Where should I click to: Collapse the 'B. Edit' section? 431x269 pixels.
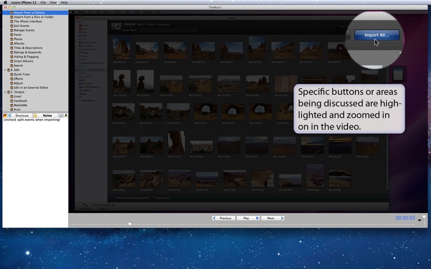point(5,70)
